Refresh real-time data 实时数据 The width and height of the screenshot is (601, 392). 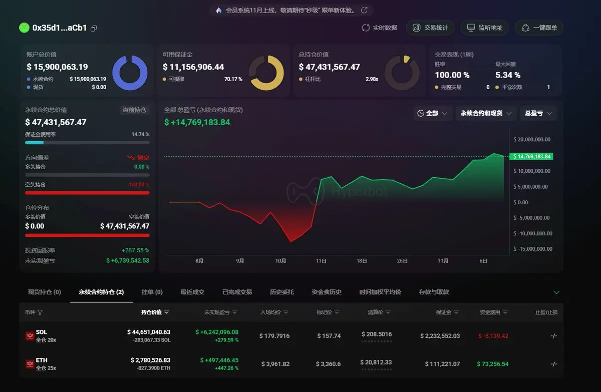pos(379,28)
